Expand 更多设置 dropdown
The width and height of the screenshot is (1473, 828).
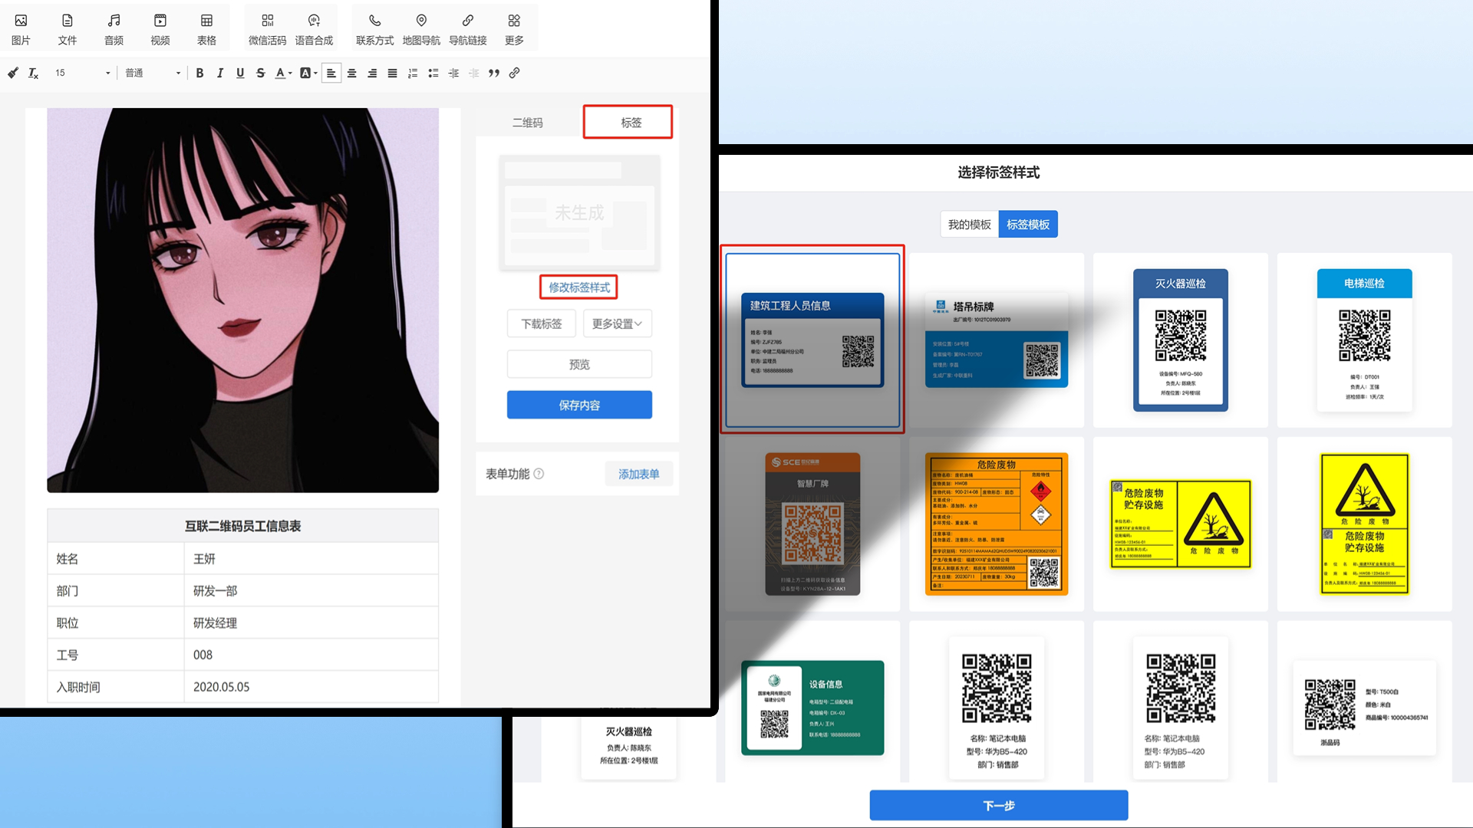pyautogui.click(x=618, y=324)
